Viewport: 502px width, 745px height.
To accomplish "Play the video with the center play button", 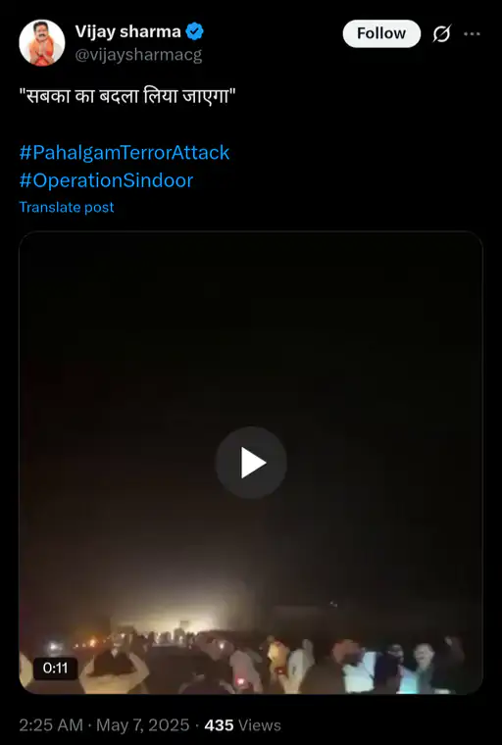I will [x=251, y=463].
